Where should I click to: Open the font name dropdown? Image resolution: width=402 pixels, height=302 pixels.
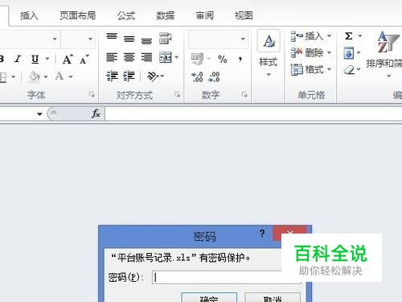(55, 39)
